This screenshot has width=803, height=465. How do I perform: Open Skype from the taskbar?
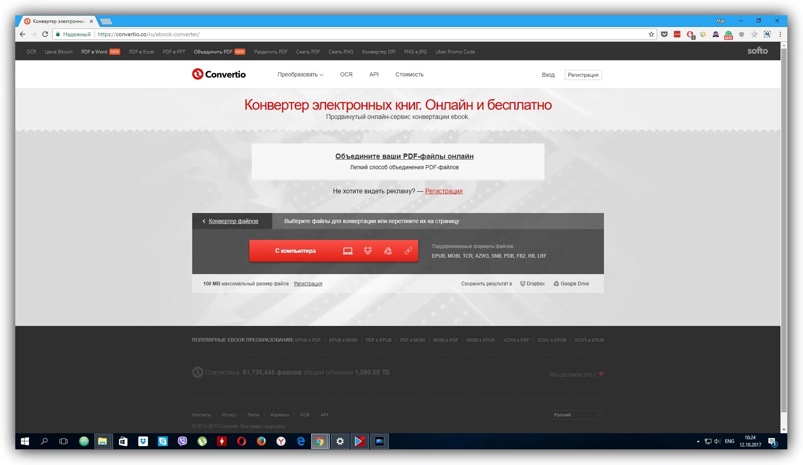(162, 441)
